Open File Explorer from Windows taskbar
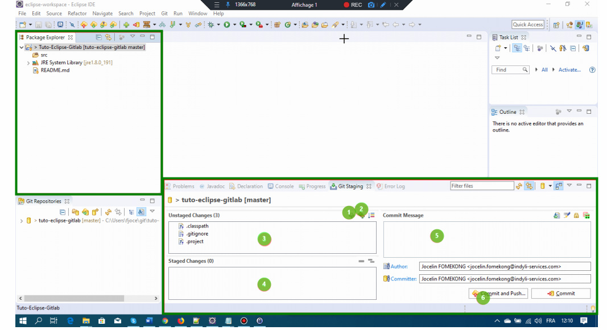607x330 pixels. pos(86,321)
